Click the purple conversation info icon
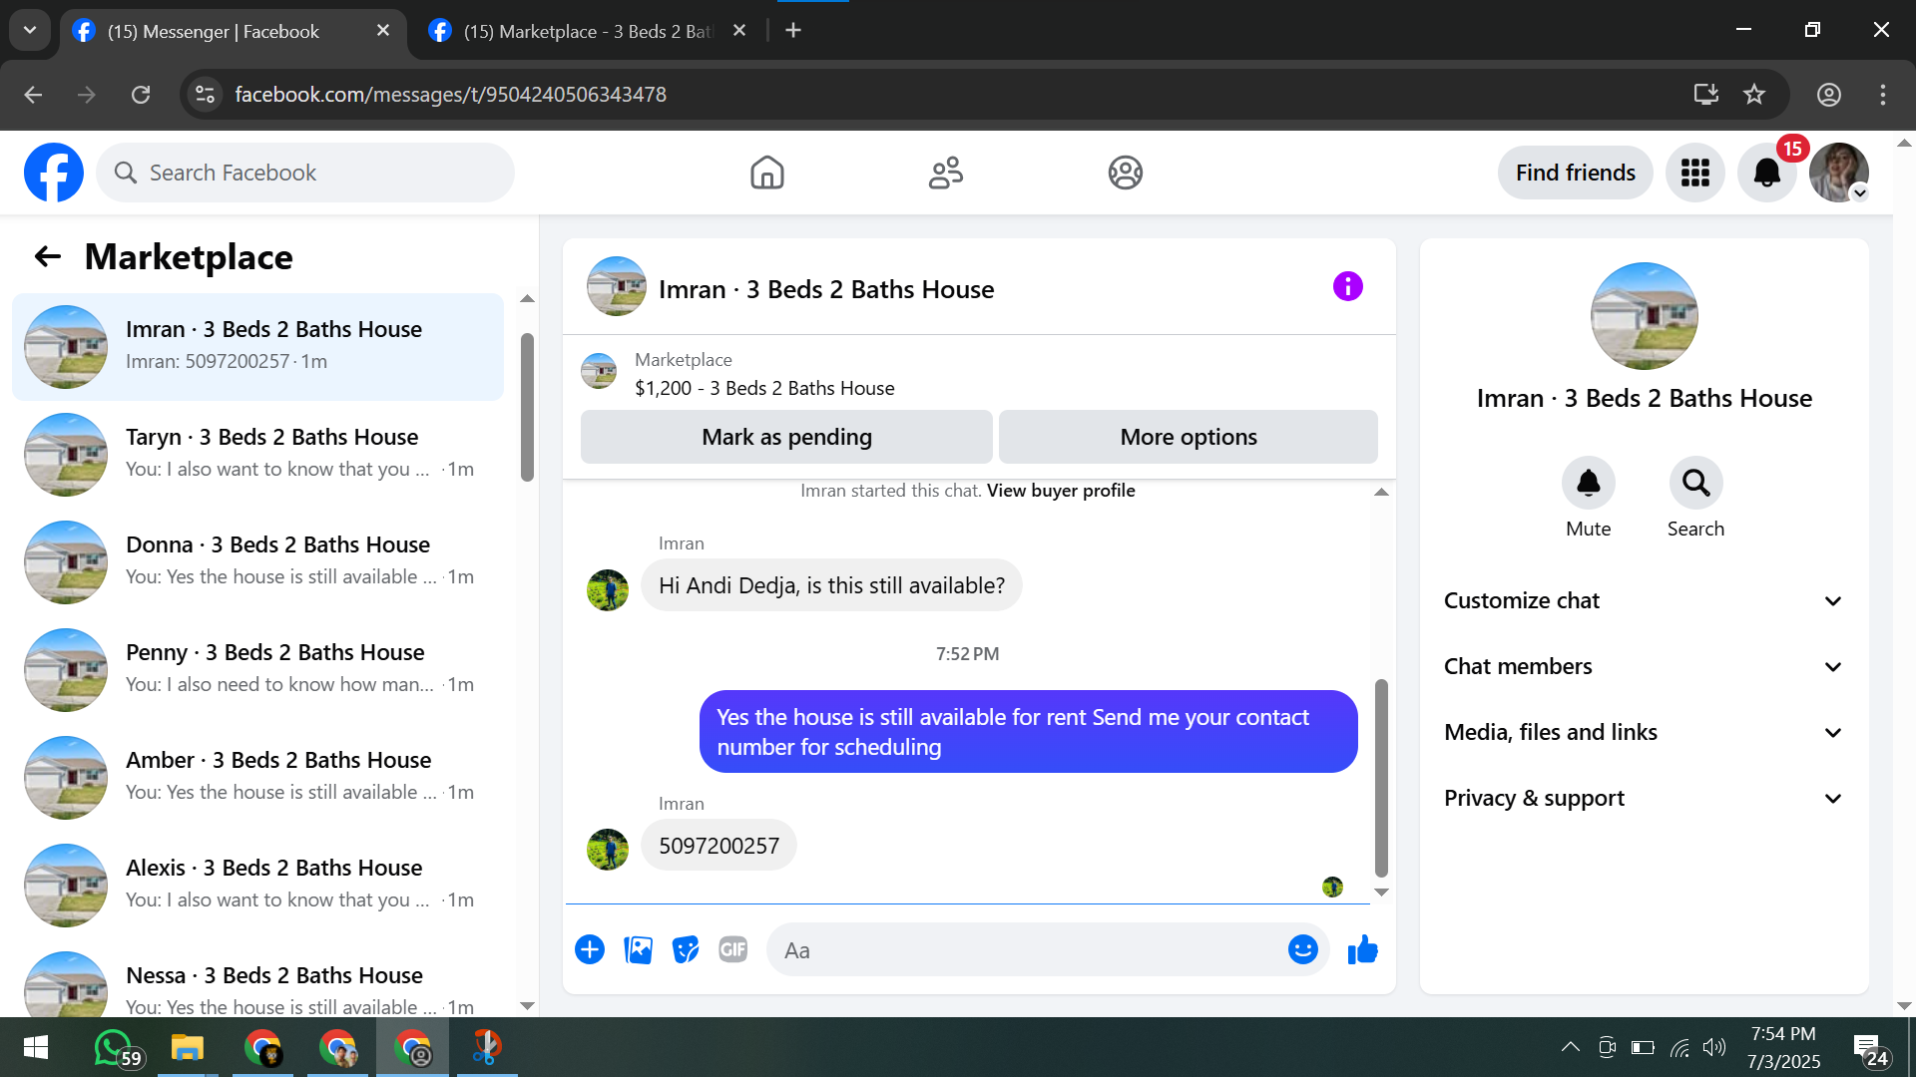 pos(1347,287)
